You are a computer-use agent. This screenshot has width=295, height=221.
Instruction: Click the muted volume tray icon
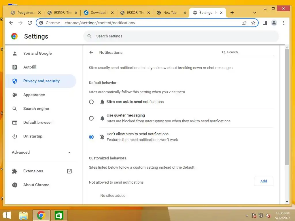click(x=268, y=216)
